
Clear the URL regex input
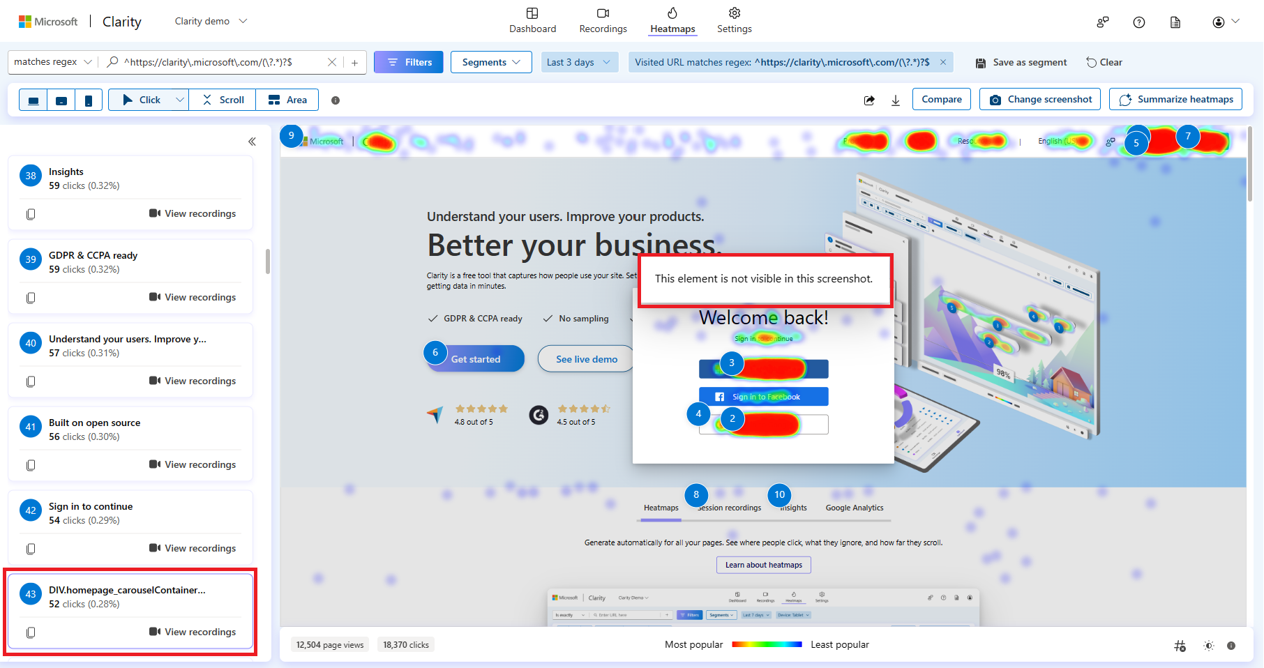(x=332, y=62)
